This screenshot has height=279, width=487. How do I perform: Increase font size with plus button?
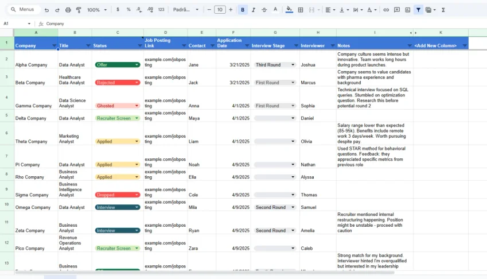(x=231, y=10)
